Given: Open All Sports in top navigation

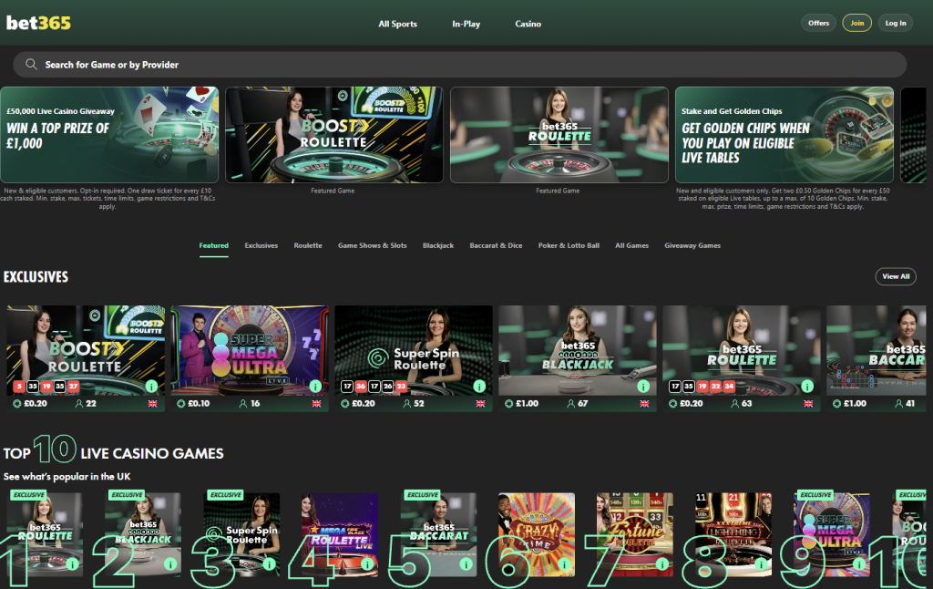Looking at the screenshot, I should tap(397, 24).
